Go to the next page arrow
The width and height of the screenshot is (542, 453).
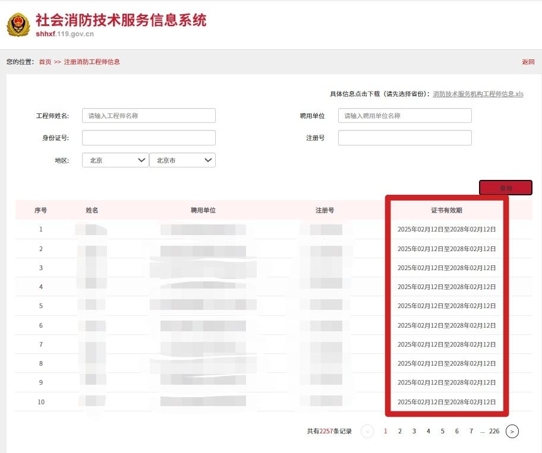512,431
